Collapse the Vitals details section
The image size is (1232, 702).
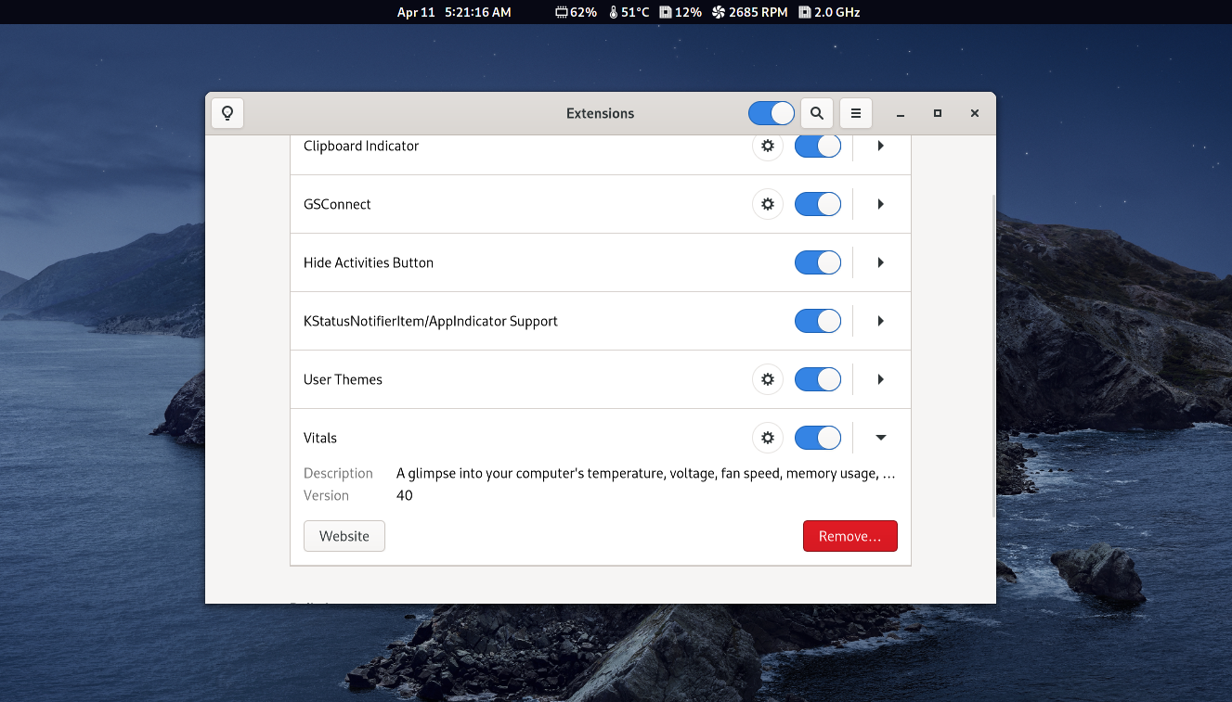tap(879, 437)
